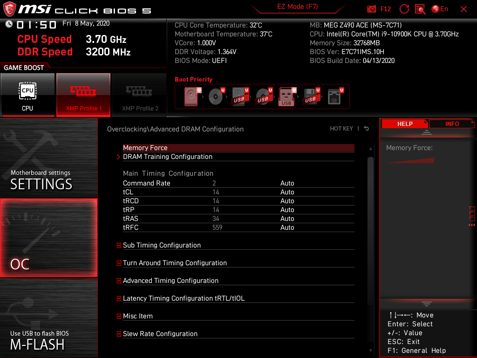Click the back arrow next to HOT KEY
The width and height of the screenshot is (477, 358).
click(367, 129)
